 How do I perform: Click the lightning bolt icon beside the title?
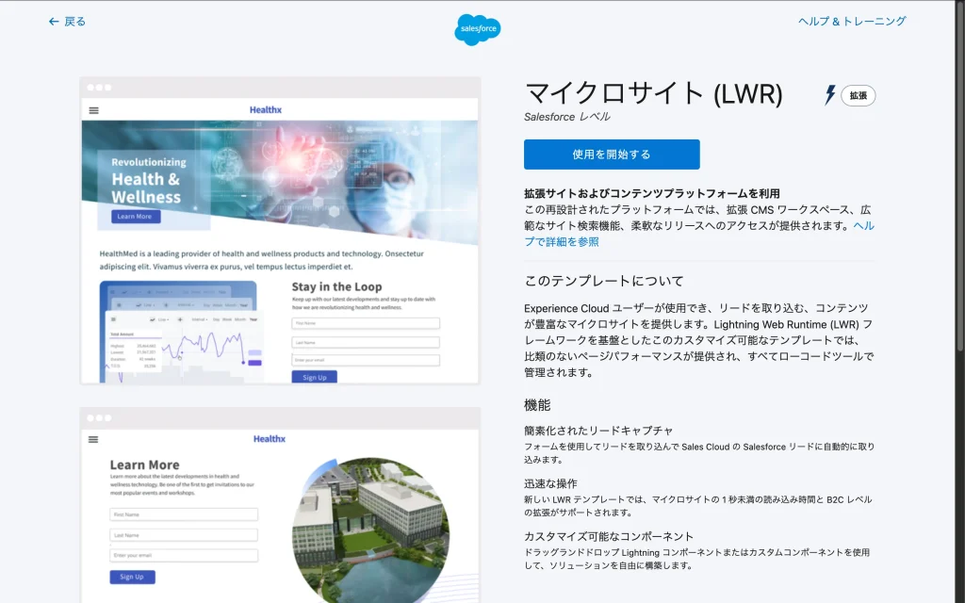[830, 95]
